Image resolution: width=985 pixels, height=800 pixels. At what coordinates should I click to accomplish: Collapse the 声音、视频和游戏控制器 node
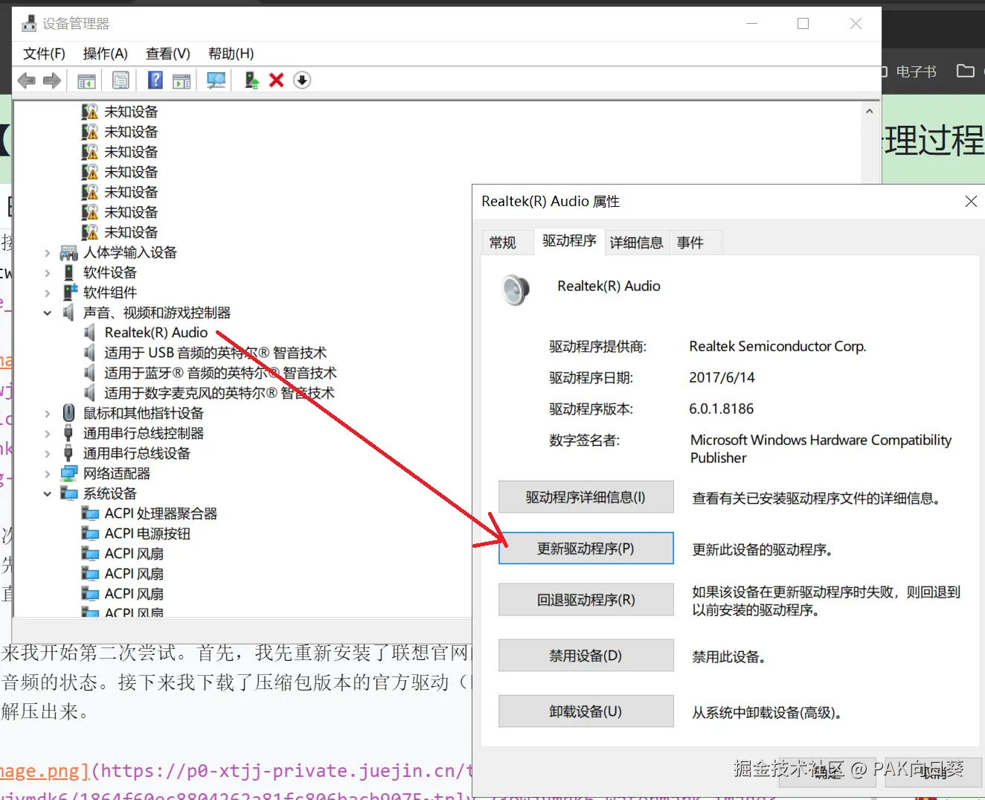click(47, 313)
